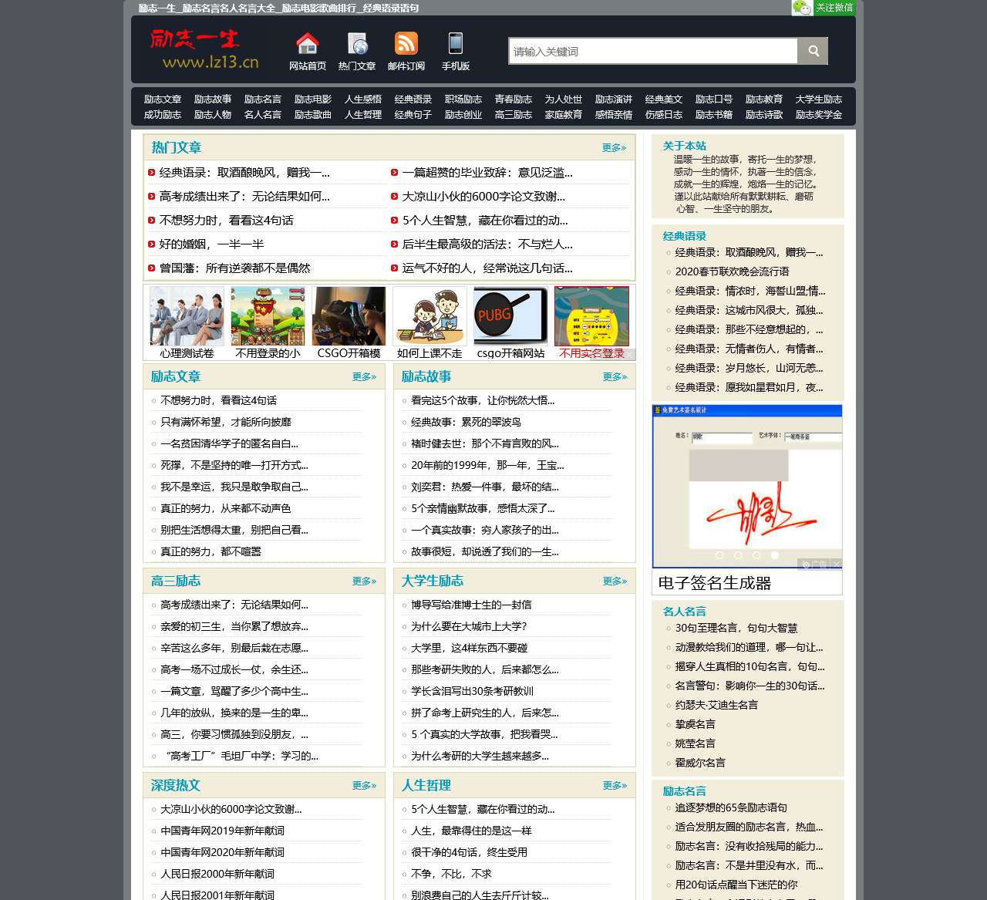The height and width of the screenshot is (900, 987).
Task: Open the 热门文章 document icon
Action: [x=357, y=43]
